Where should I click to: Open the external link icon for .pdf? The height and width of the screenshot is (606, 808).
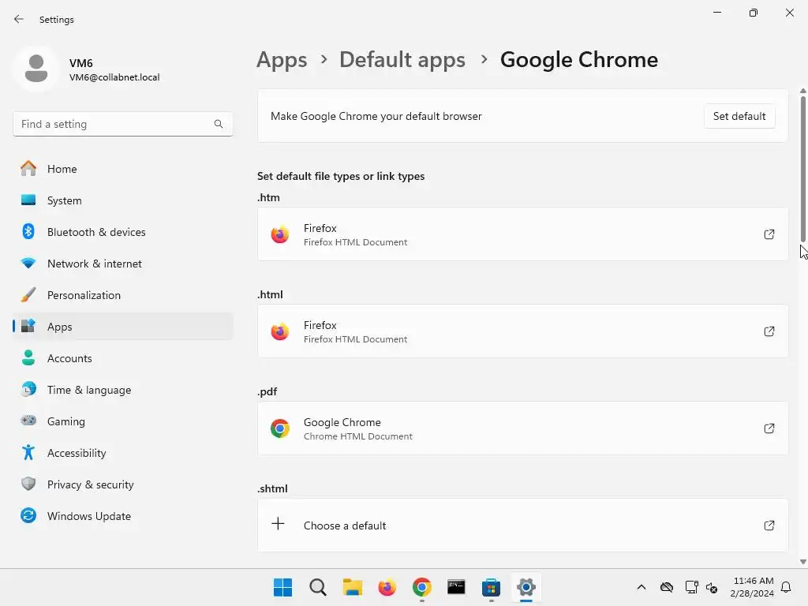[x=769, y=428]
